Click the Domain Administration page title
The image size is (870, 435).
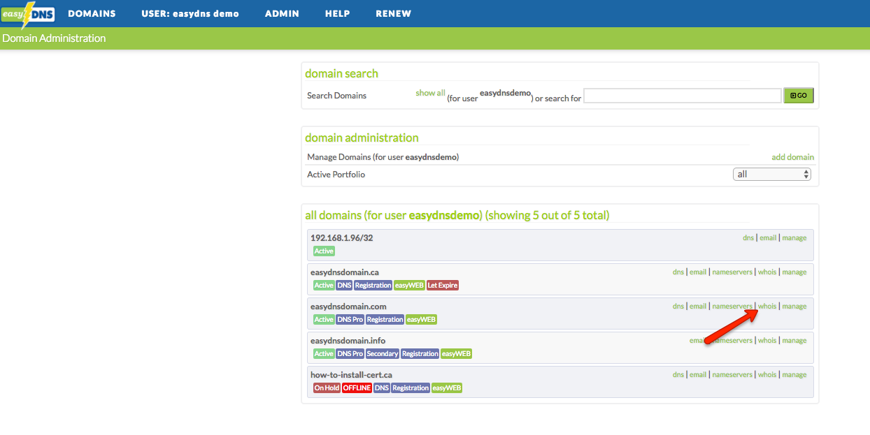click(x=54, y=38)
